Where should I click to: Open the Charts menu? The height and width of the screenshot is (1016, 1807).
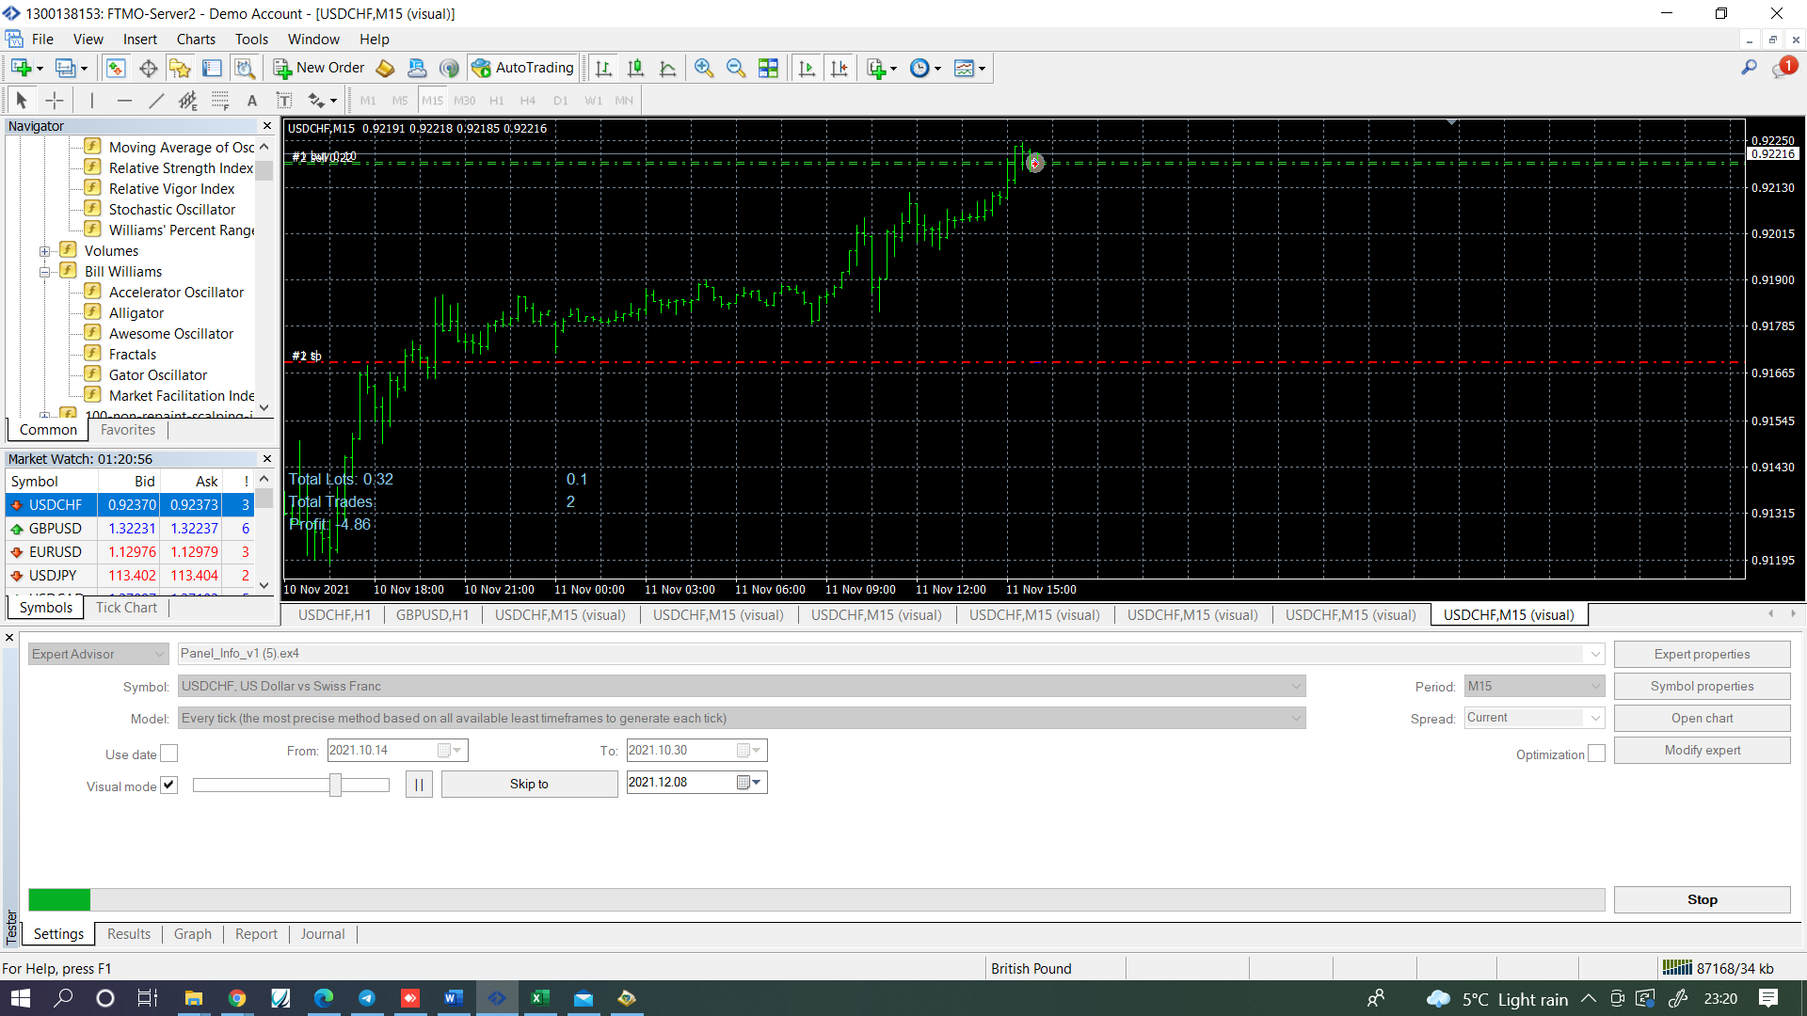coord(196,40)
